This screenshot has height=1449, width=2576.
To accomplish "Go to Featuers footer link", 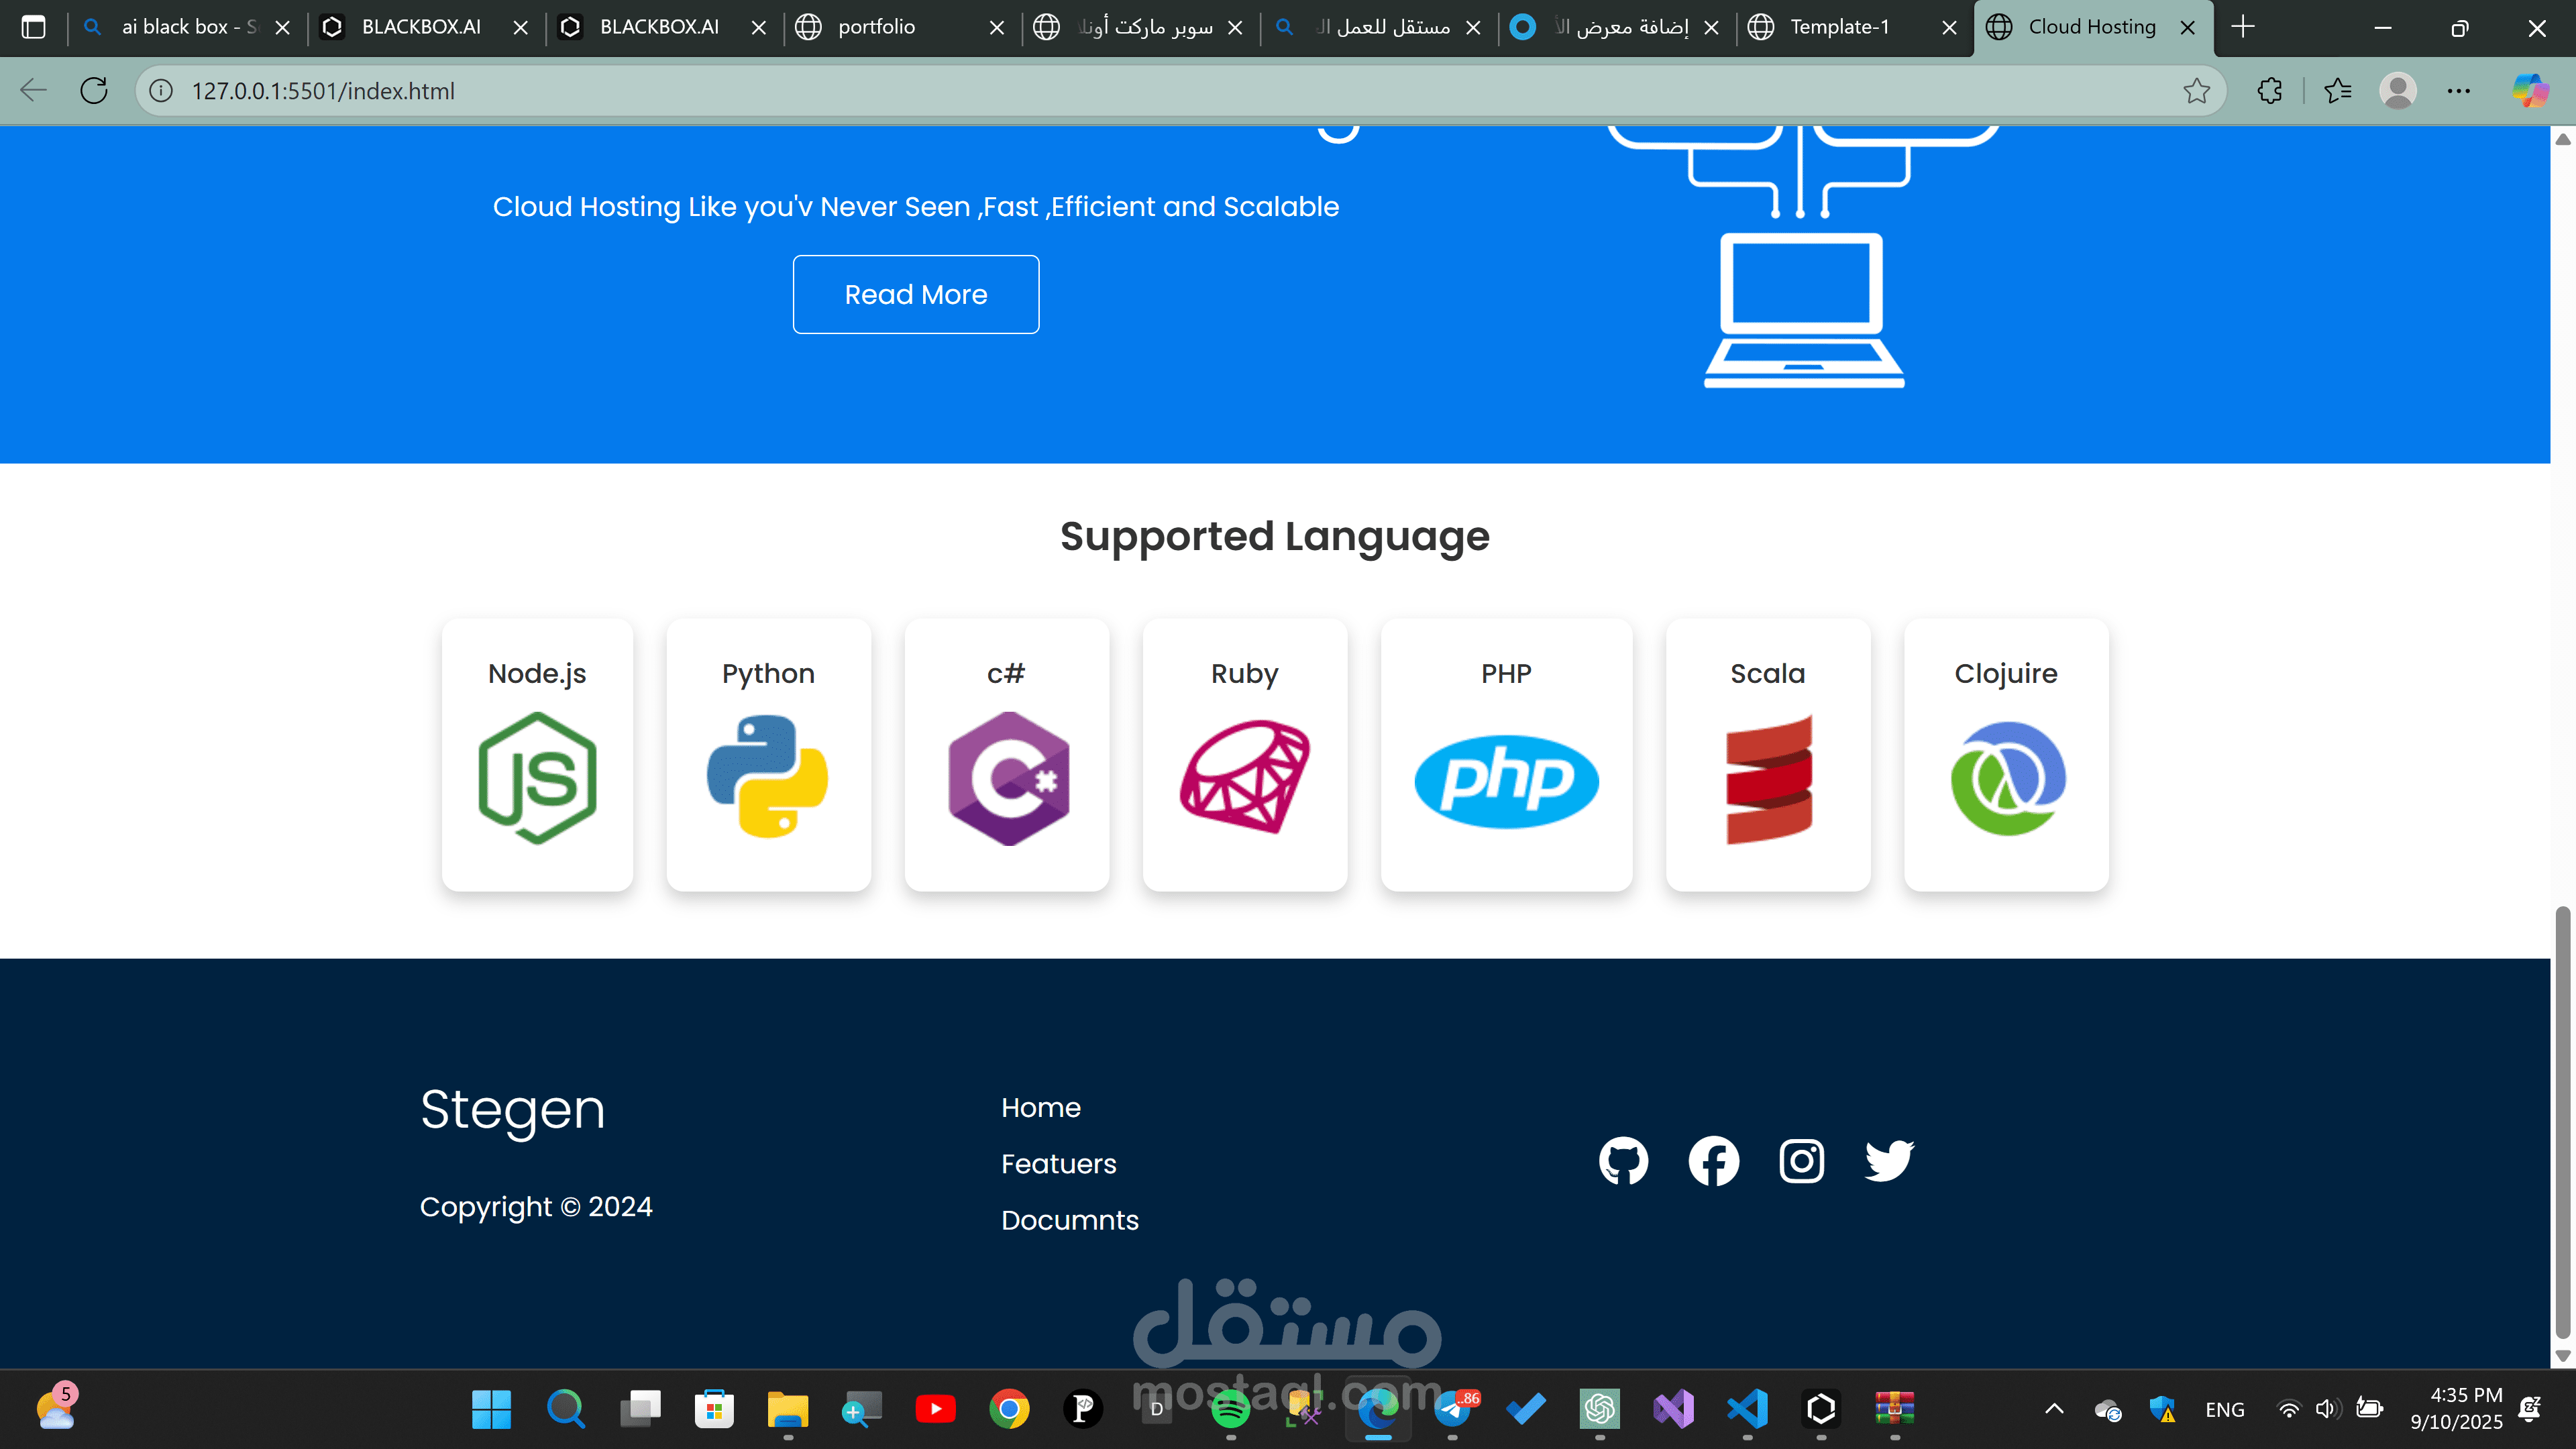I will tap(1058, 1163).
